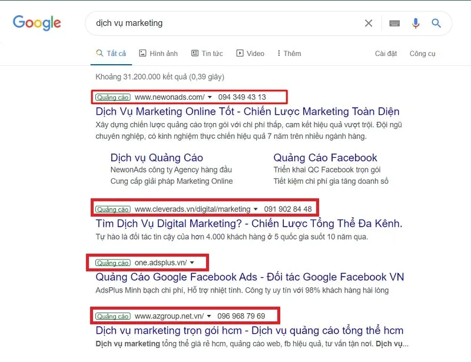Open 'Dịch Vụ Marketing Online Tốt' ad link

point(247,111)
